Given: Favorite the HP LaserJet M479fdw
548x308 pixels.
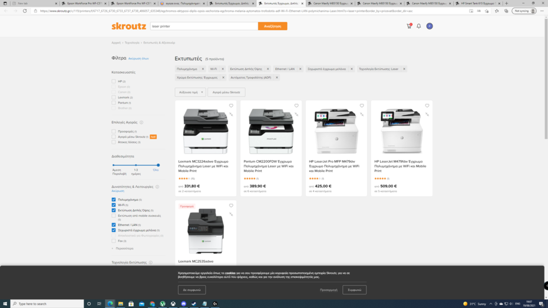Looking at the screenshot, I should tap(427, 105).
